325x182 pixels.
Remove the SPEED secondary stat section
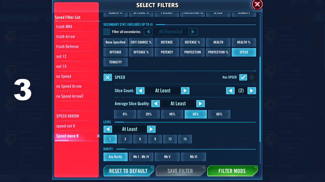point(108,78)
